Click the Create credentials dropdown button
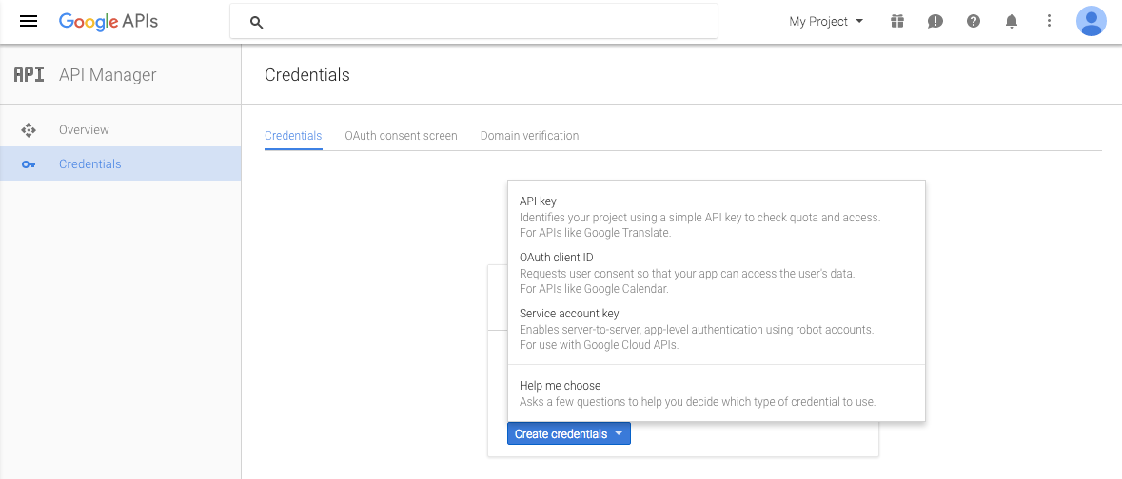 pyautogui.click(x=568, y=433)
